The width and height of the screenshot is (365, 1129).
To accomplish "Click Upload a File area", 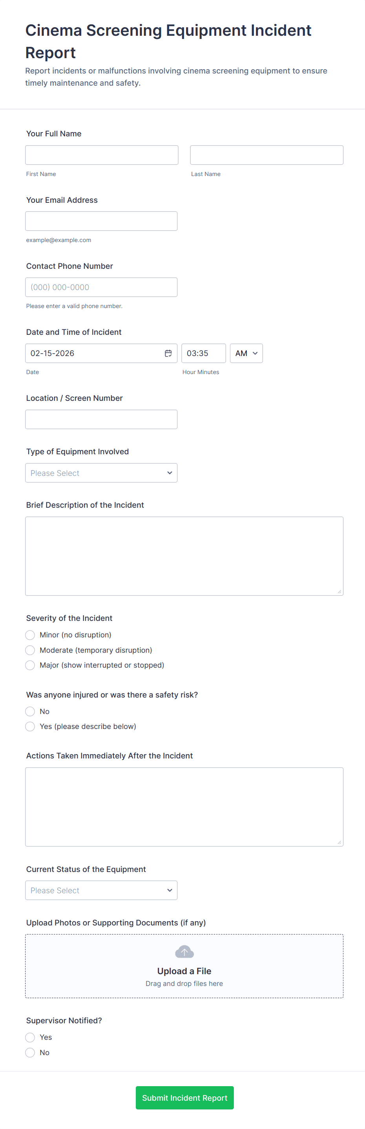I will pos(184,971).
